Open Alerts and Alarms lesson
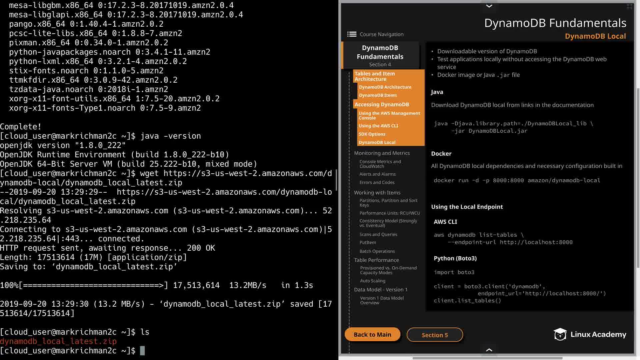The width and height of the screenshot is (640, 360). coord(377,174)
